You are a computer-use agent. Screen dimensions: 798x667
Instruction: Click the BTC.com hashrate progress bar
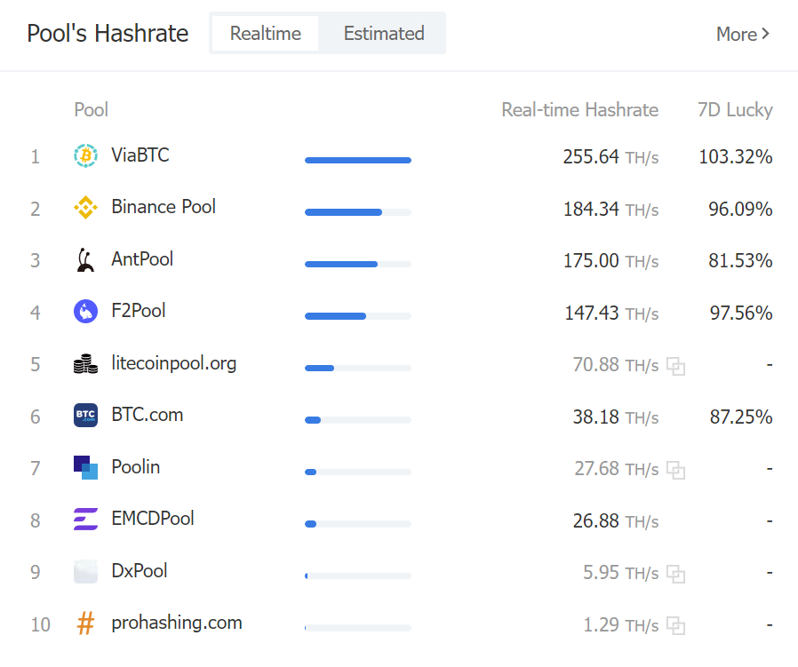tap(358, 420)
